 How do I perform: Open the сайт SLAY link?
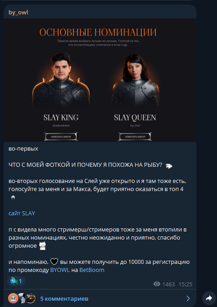(x=22, y=213)
